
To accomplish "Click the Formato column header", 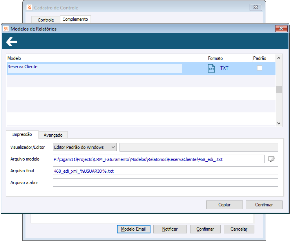I will point(229,58).
